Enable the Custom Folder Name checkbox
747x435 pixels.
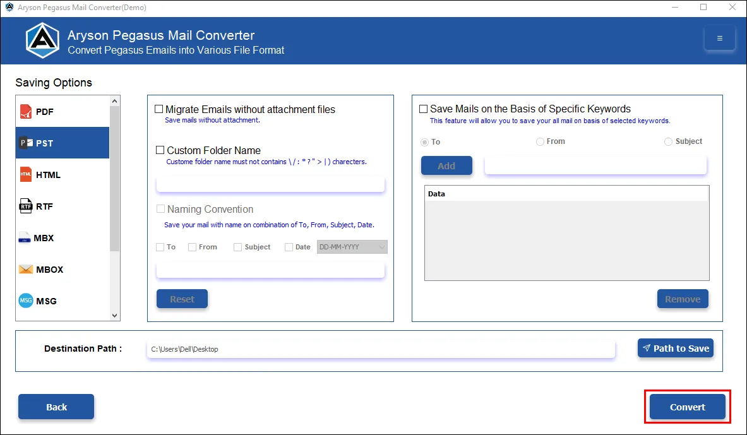click(160, 150)
